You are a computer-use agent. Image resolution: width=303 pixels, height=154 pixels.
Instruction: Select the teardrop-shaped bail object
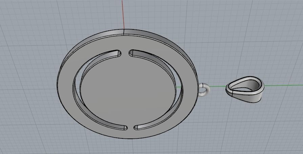click(x=245, y=89)
